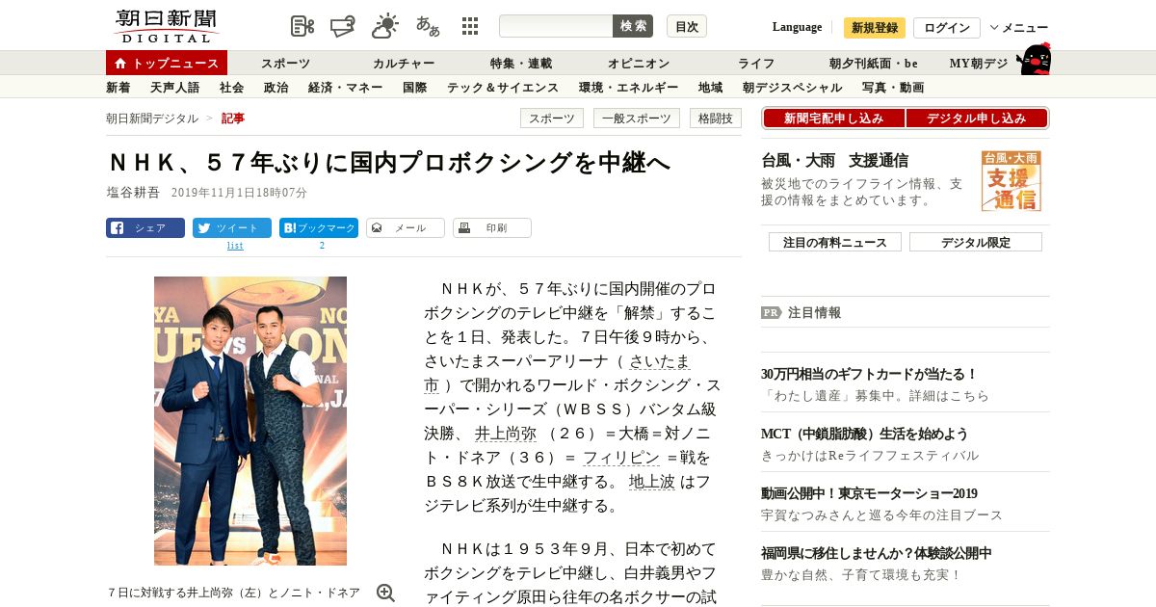This screenshot has height=607, width=1156.
Task: Select 政治 in the sub-navigation
Action: tap(276, 88)
